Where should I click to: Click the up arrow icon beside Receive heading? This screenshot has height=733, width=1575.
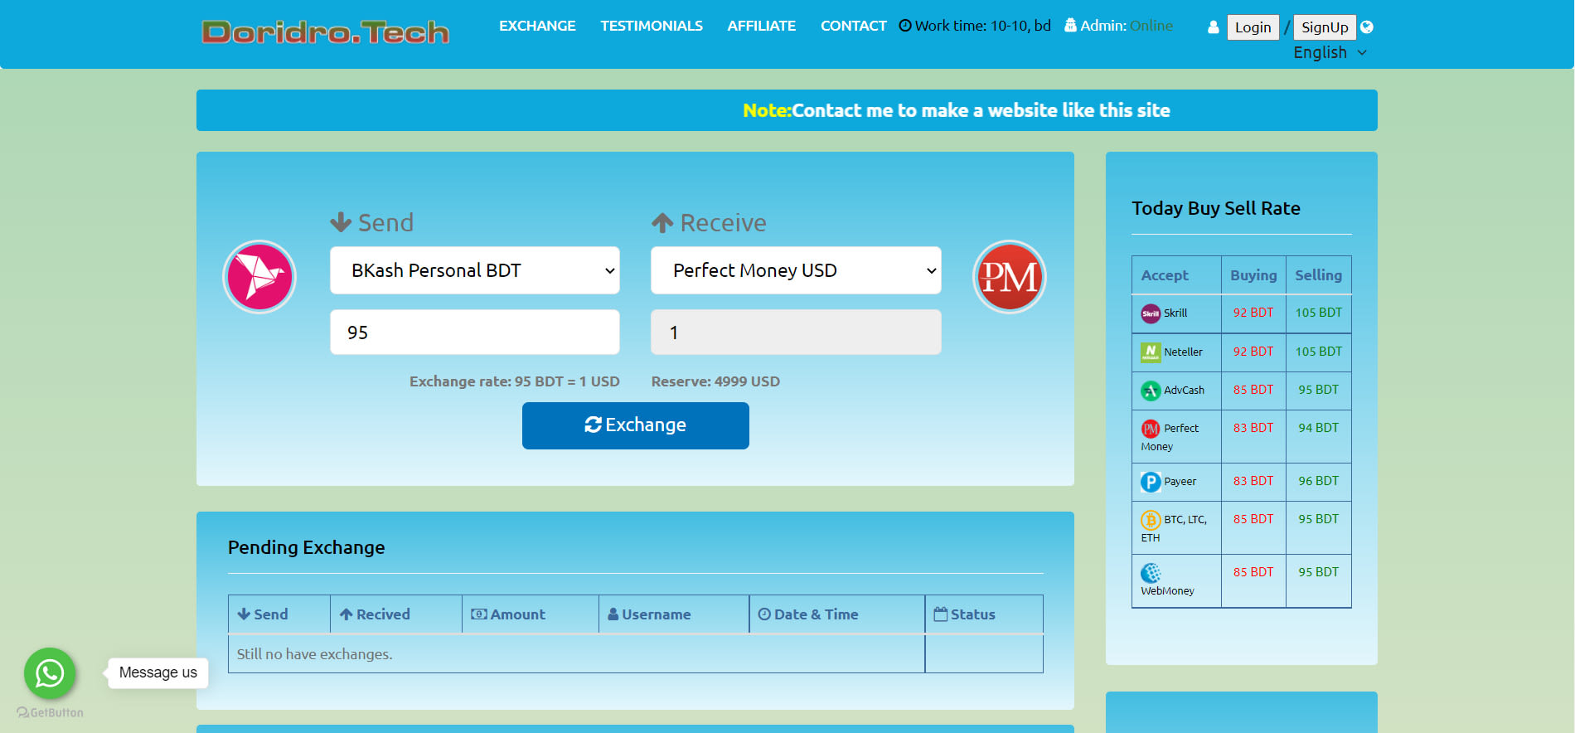pos(662,222)
